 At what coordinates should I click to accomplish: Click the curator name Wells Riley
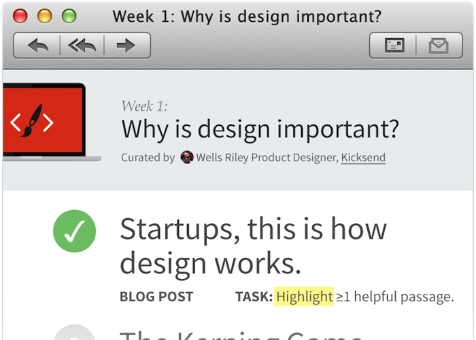click(219, 158)
